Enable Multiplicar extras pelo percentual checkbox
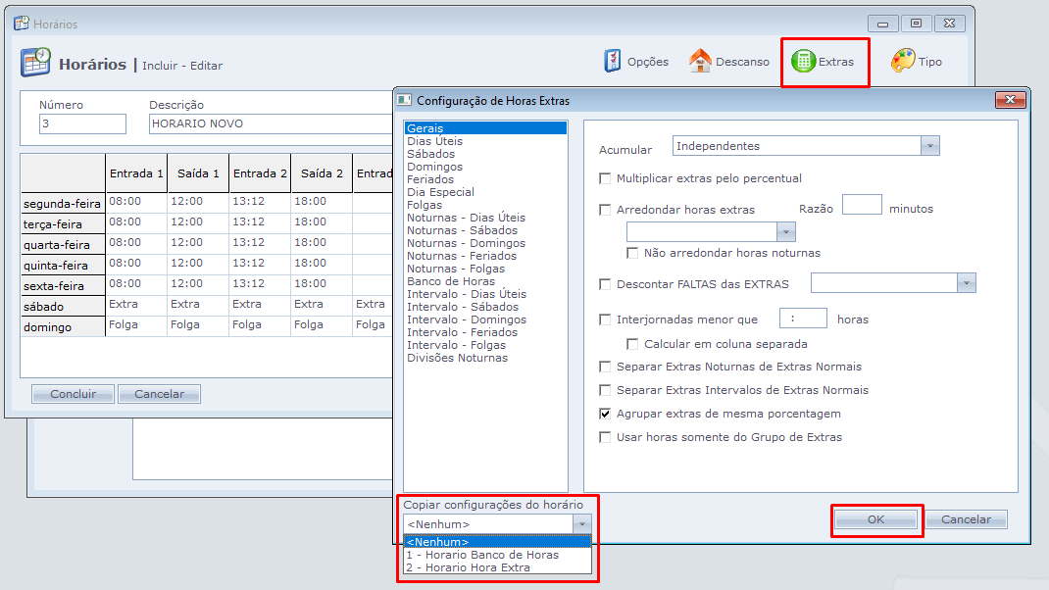 pyautogui.click(x=606, y=178)
